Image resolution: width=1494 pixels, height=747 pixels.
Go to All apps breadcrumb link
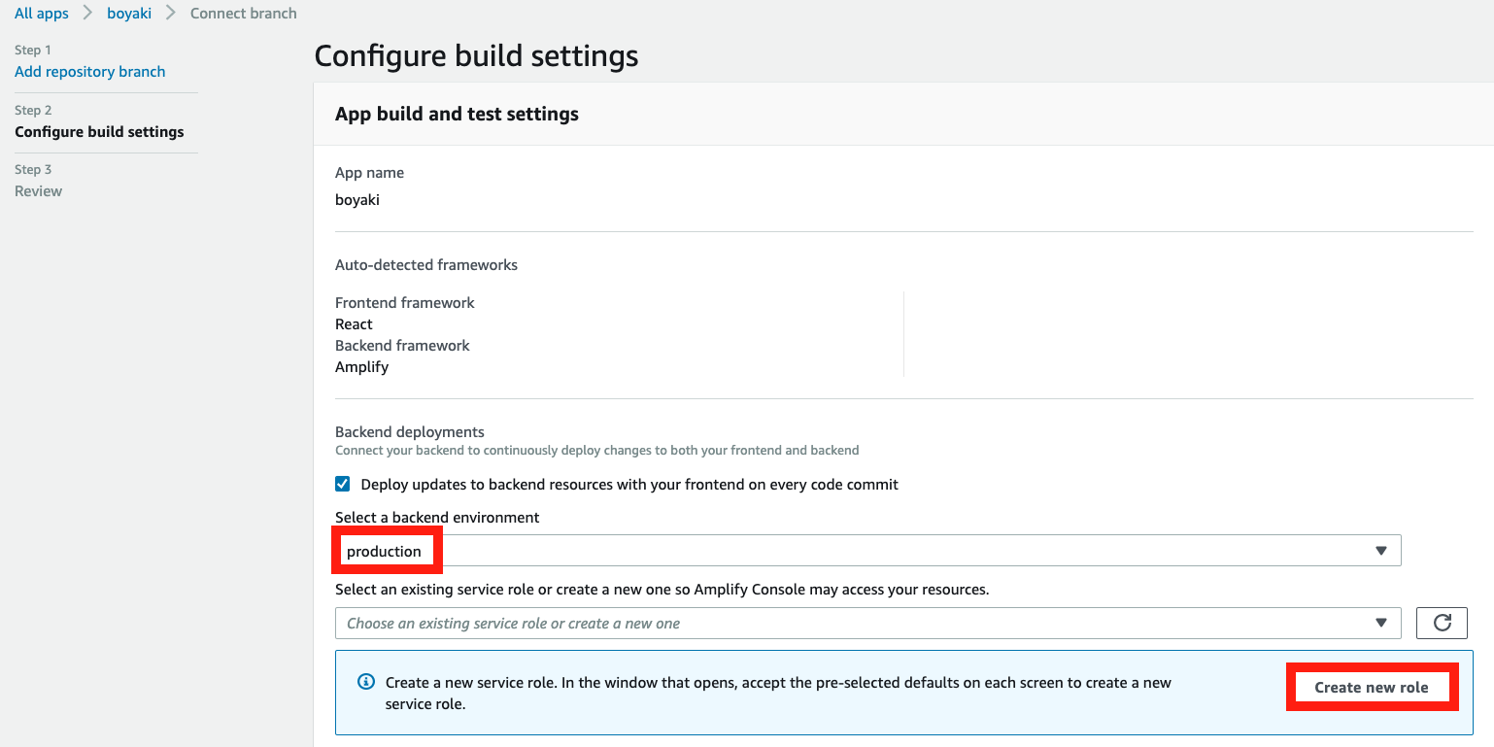click(x=42, y=14)
